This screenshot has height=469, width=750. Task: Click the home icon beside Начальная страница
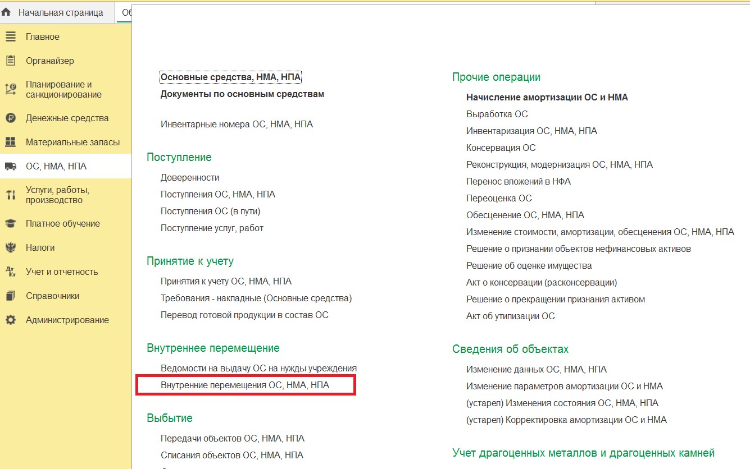(7, 12)
